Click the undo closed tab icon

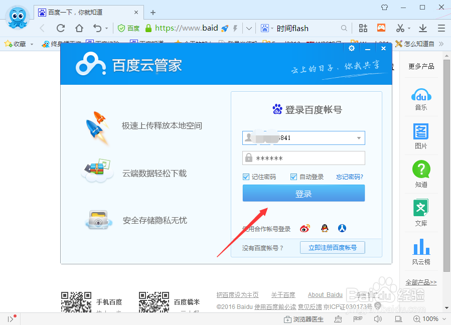(97, 28)
